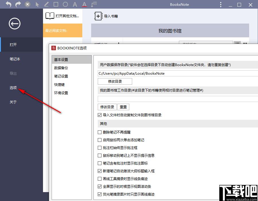Image resolution: width=258 pixels, height=201 pixels.
Task: Click the note excerpt arrow tool
Action: [x=94, y=4]
